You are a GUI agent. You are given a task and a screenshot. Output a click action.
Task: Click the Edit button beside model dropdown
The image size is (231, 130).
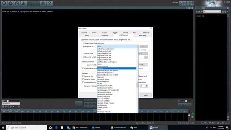144,47
